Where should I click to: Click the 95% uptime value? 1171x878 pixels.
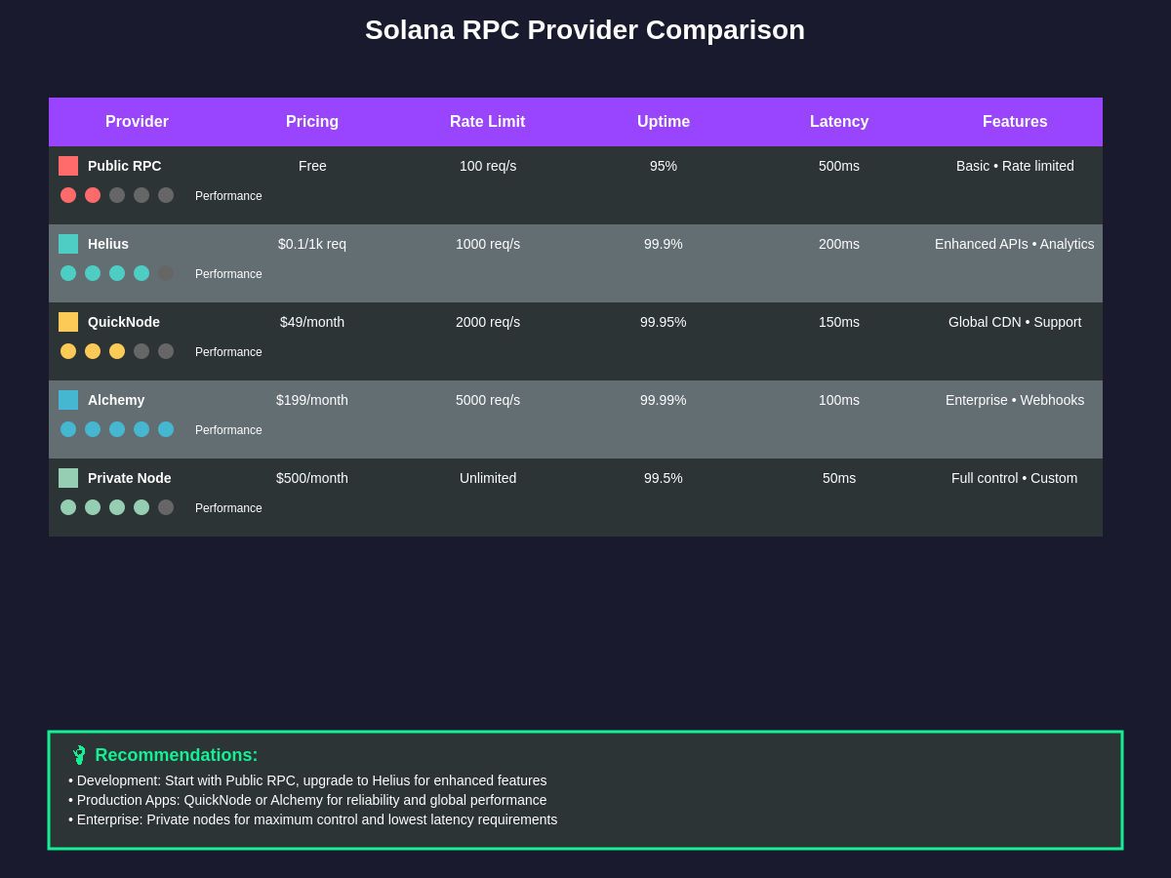(x=664, y=166)
